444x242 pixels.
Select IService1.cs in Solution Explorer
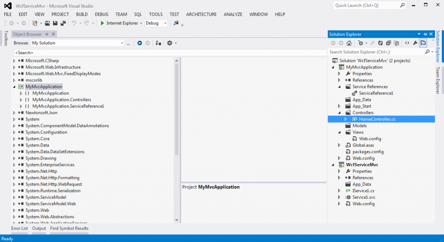point(363,191)
